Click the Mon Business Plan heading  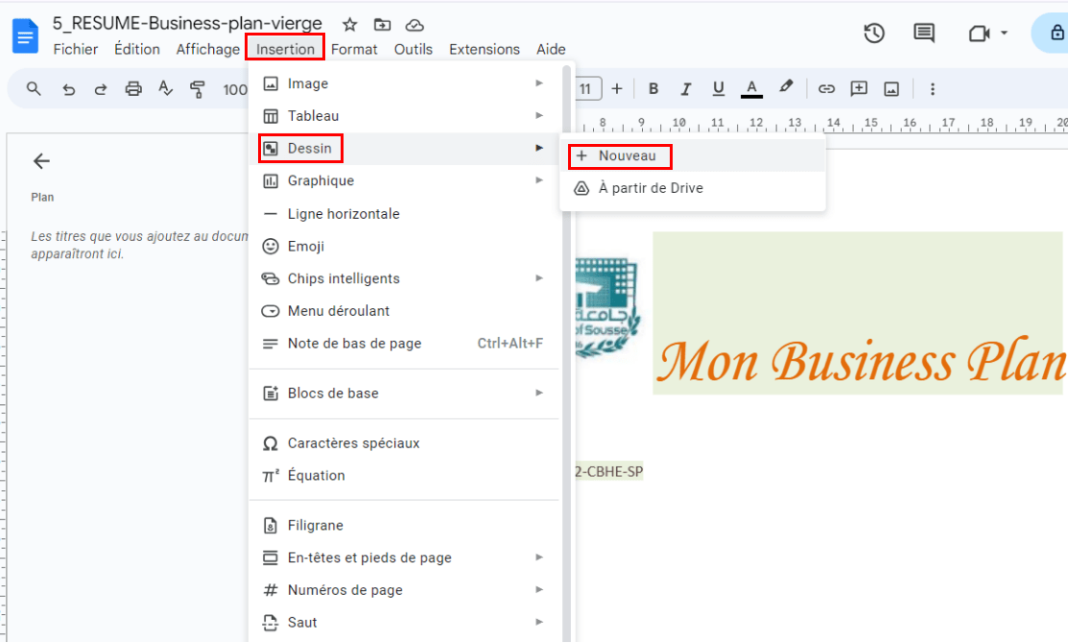pyautogui.click(x=860, y=361)
